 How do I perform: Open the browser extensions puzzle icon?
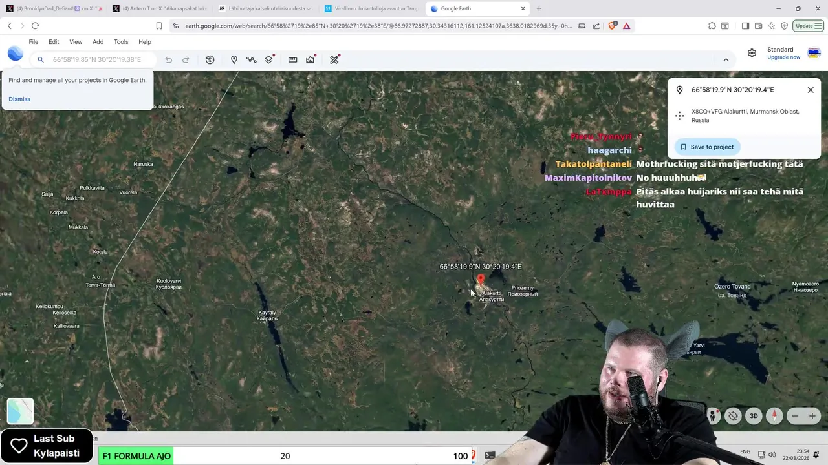[712, 26]
